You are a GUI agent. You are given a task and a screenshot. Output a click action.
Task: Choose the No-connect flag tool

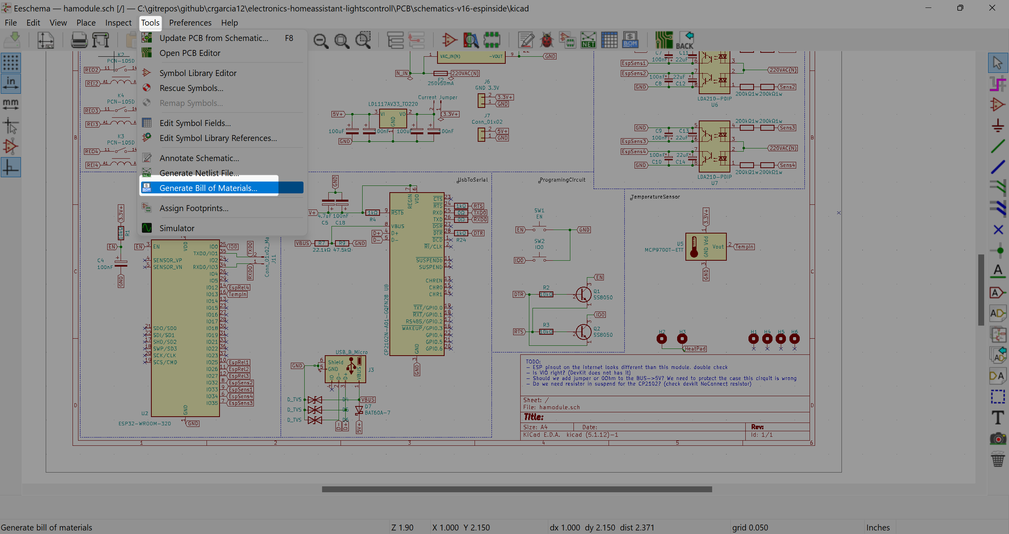(x=998, y=230)
